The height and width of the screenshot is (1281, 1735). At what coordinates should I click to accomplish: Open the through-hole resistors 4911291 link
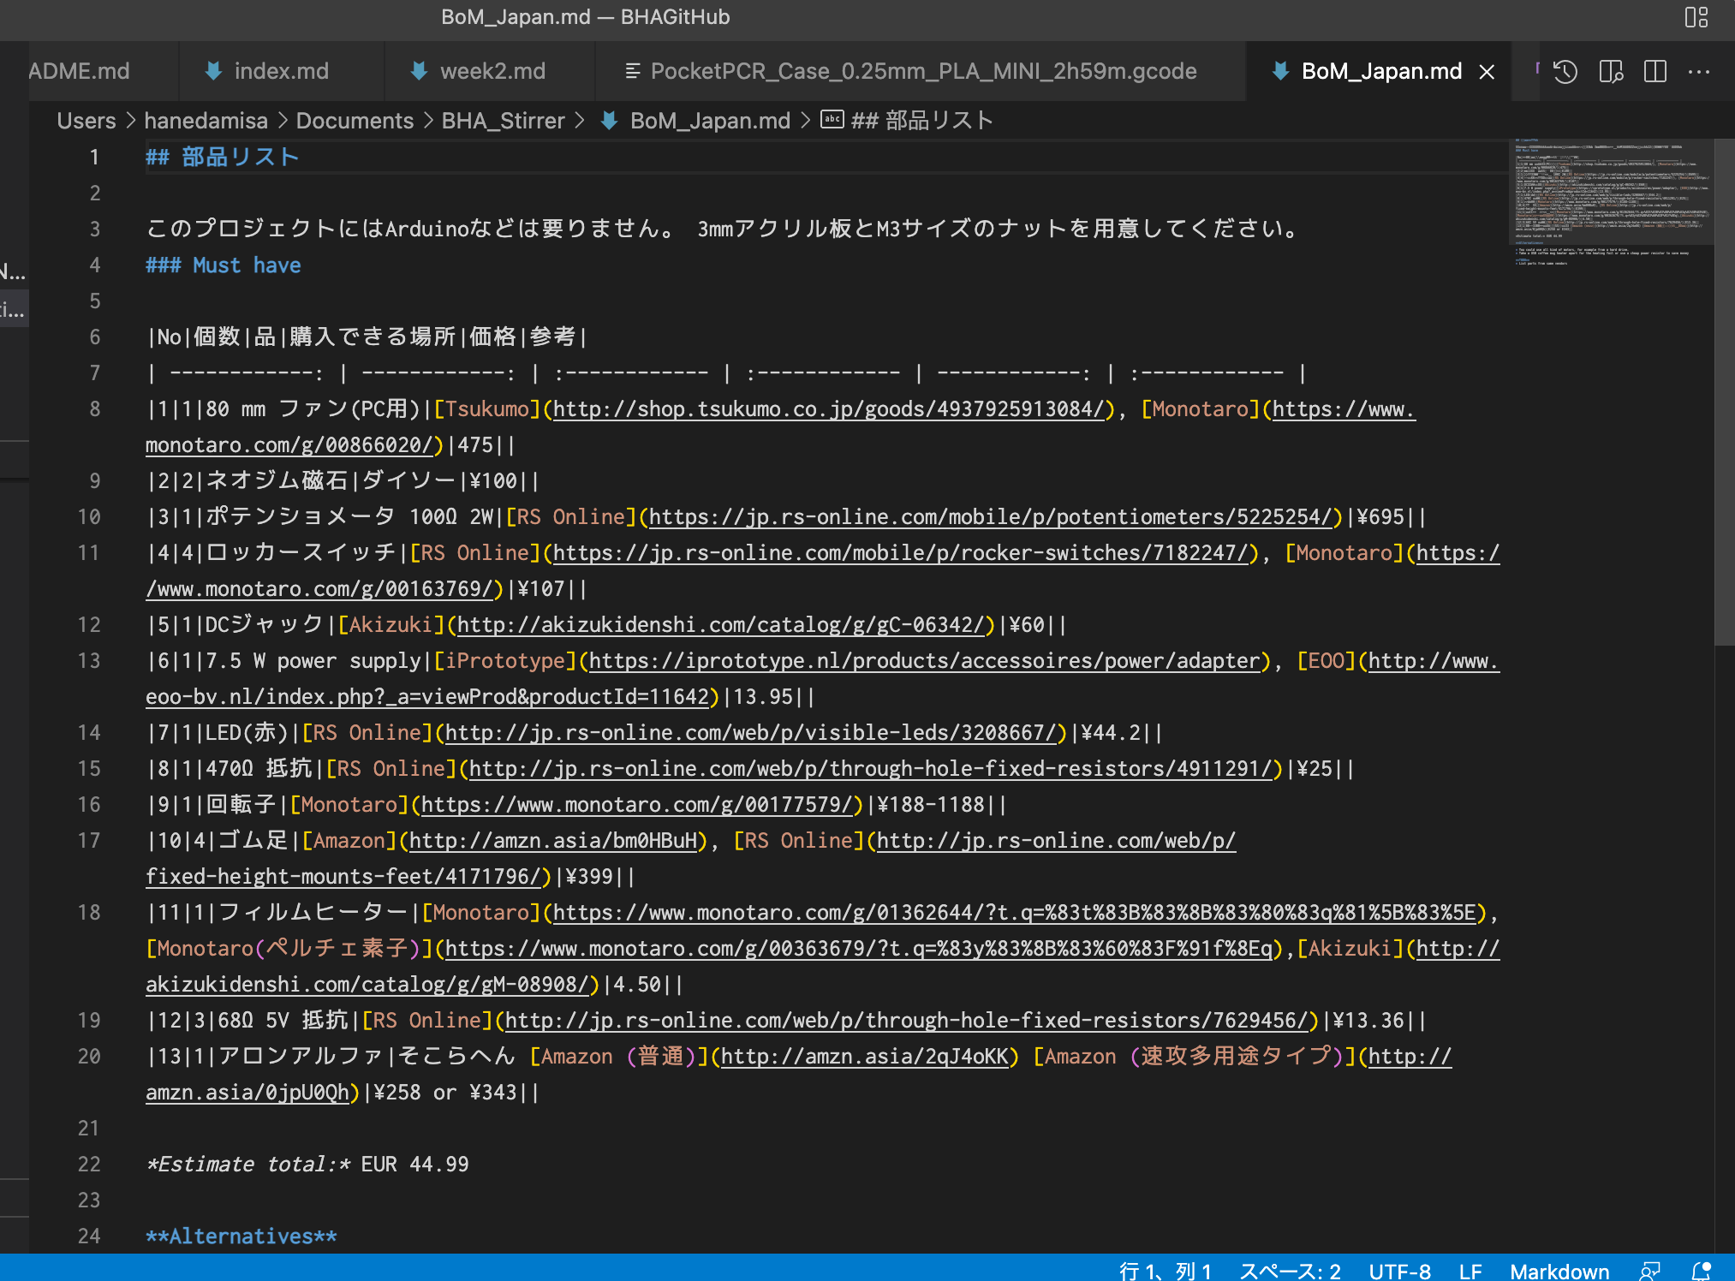pyautogui.click(x=870, y=769)
